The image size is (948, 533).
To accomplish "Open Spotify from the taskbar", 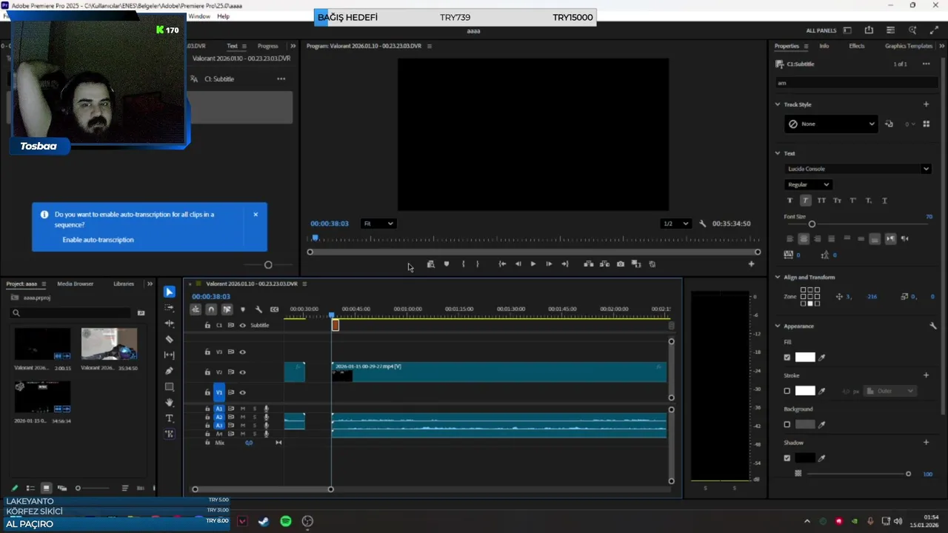I will (x=286, y=521).
